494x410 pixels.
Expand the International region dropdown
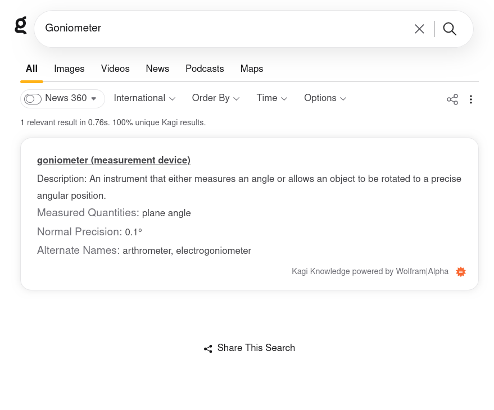(144, 98)
